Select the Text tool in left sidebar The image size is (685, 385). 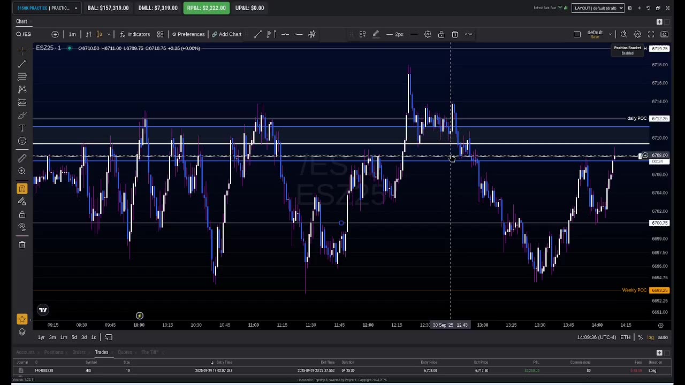coord(22,128)
